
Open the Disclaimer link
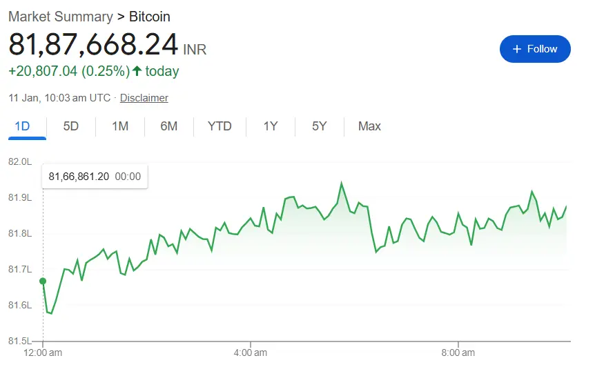pos(144,98)
